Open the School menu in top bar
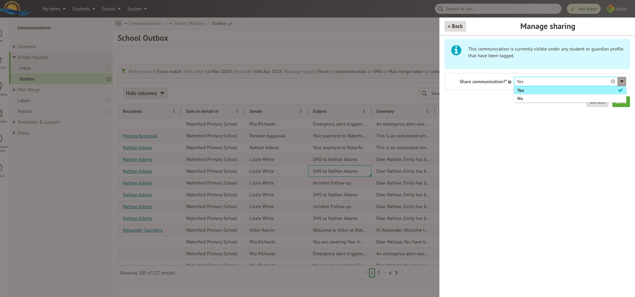The width and height of the screenshot is (635, 297). (x=111, y=9)
